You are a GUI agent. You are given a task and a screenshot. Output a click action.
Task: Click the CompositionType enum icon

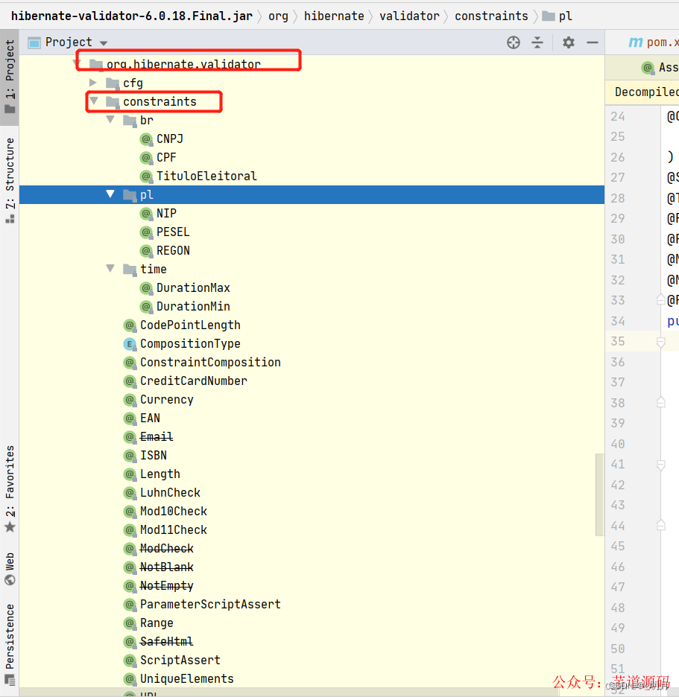tap(130, 344)
